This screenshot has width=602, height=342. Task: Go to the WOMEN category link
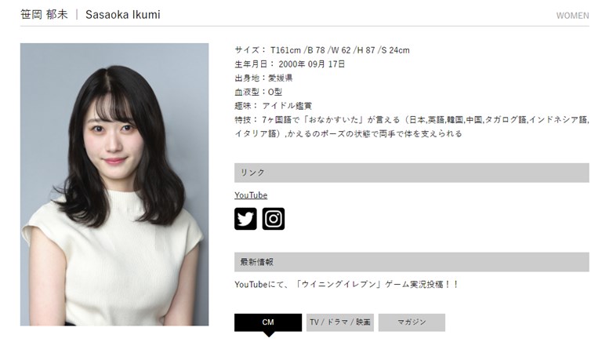(572, 16)
